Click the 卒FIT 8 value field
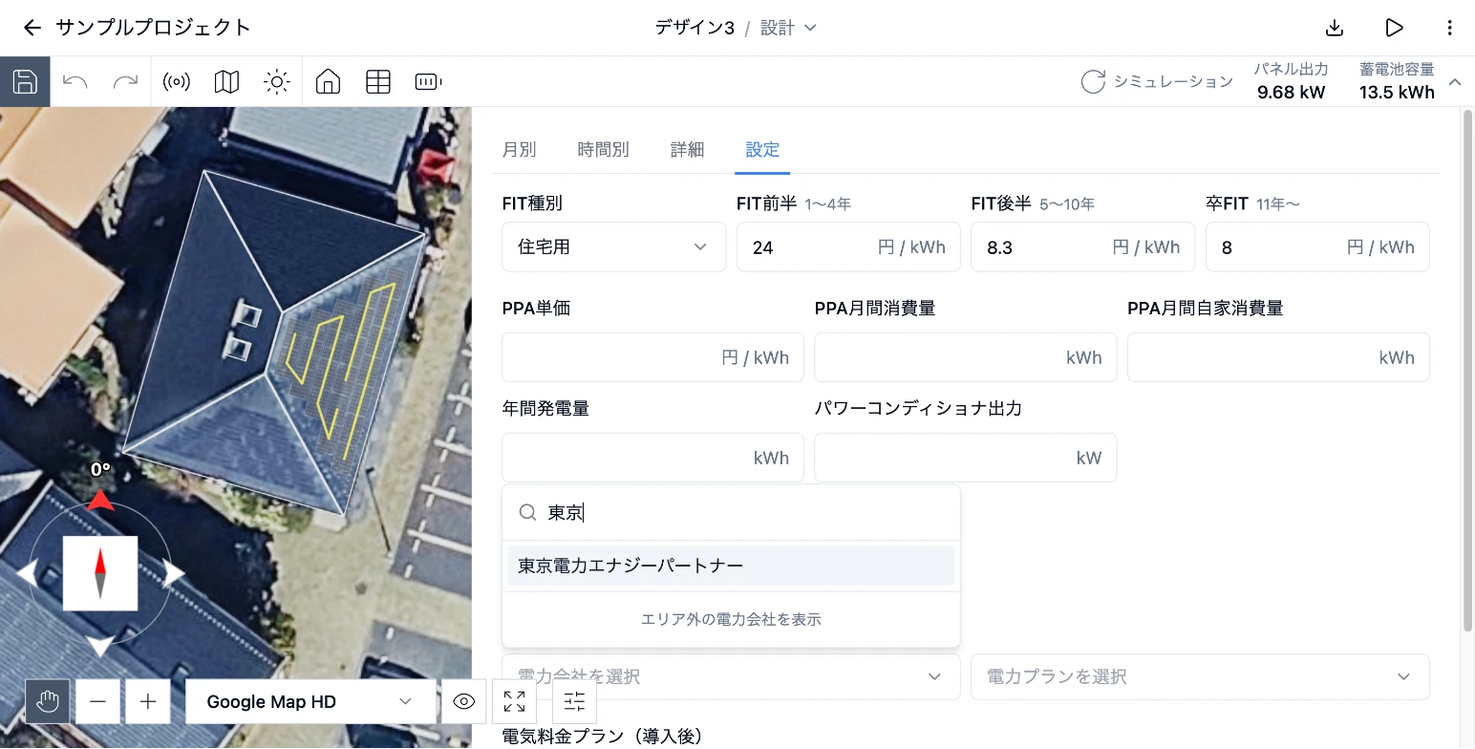 click(x=1317, y=246)
